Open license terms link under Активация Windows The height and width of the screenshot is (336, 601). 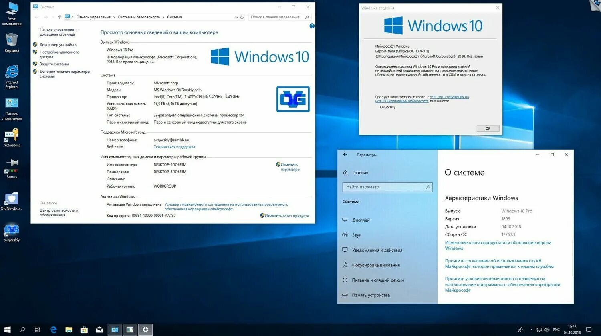point(226,206)
